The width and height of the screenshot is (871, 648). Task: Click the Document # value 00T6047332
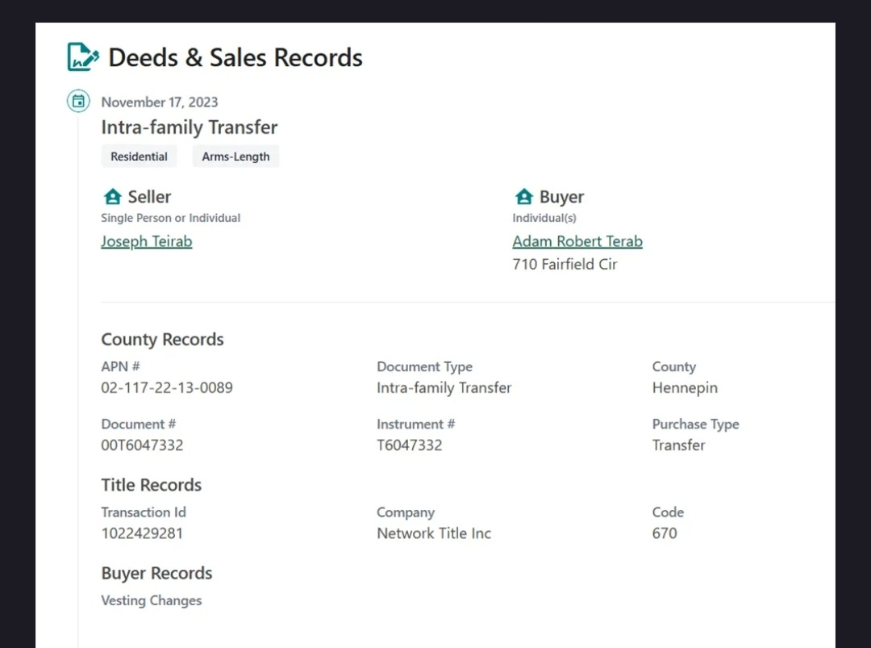(x=142, y=445)
